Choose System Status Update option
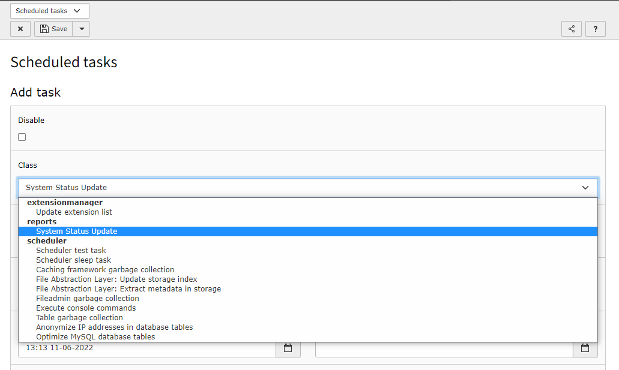The image size is (619, 370). (76, 231)
